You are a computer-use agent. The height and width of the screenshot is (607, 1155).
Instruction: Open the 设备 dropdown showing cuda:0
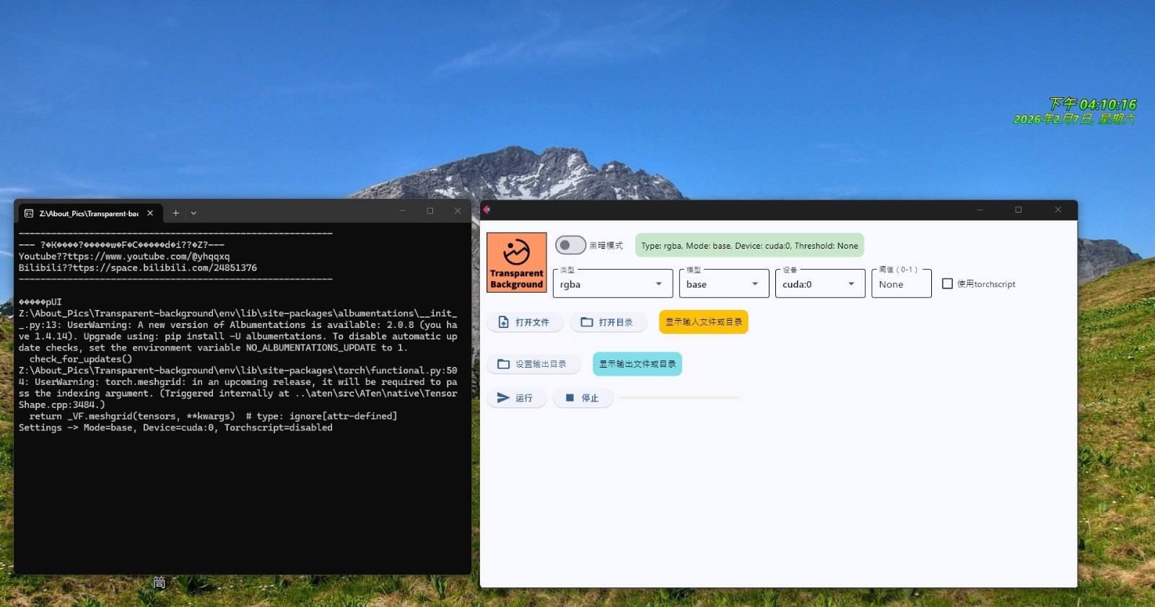click(x=820, y=284)
